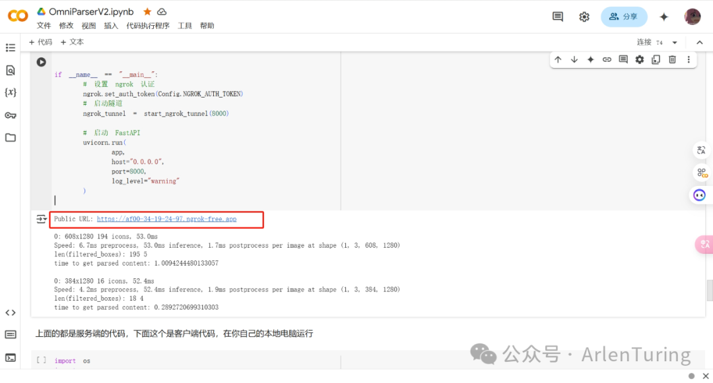Open the 代码执行程序 menu

148,26
